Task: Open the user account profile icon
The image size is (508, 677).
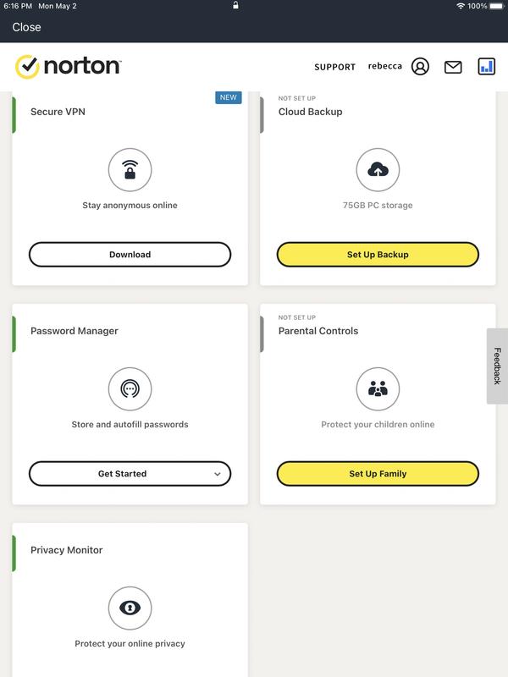Action: pos(420,67)
